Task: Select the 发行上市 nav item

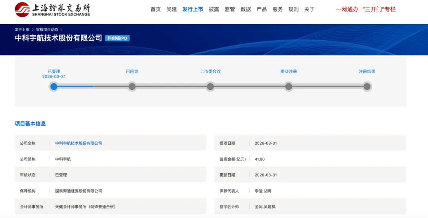Action: coord(193,9)
